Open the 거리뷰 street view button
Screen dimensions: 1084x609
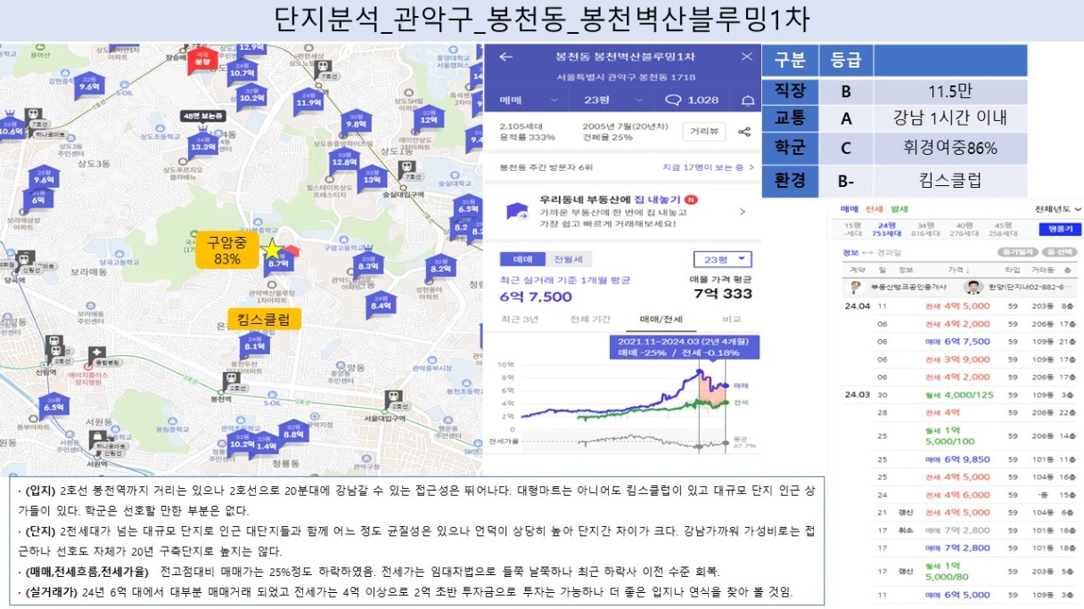[x=704, y=132]
